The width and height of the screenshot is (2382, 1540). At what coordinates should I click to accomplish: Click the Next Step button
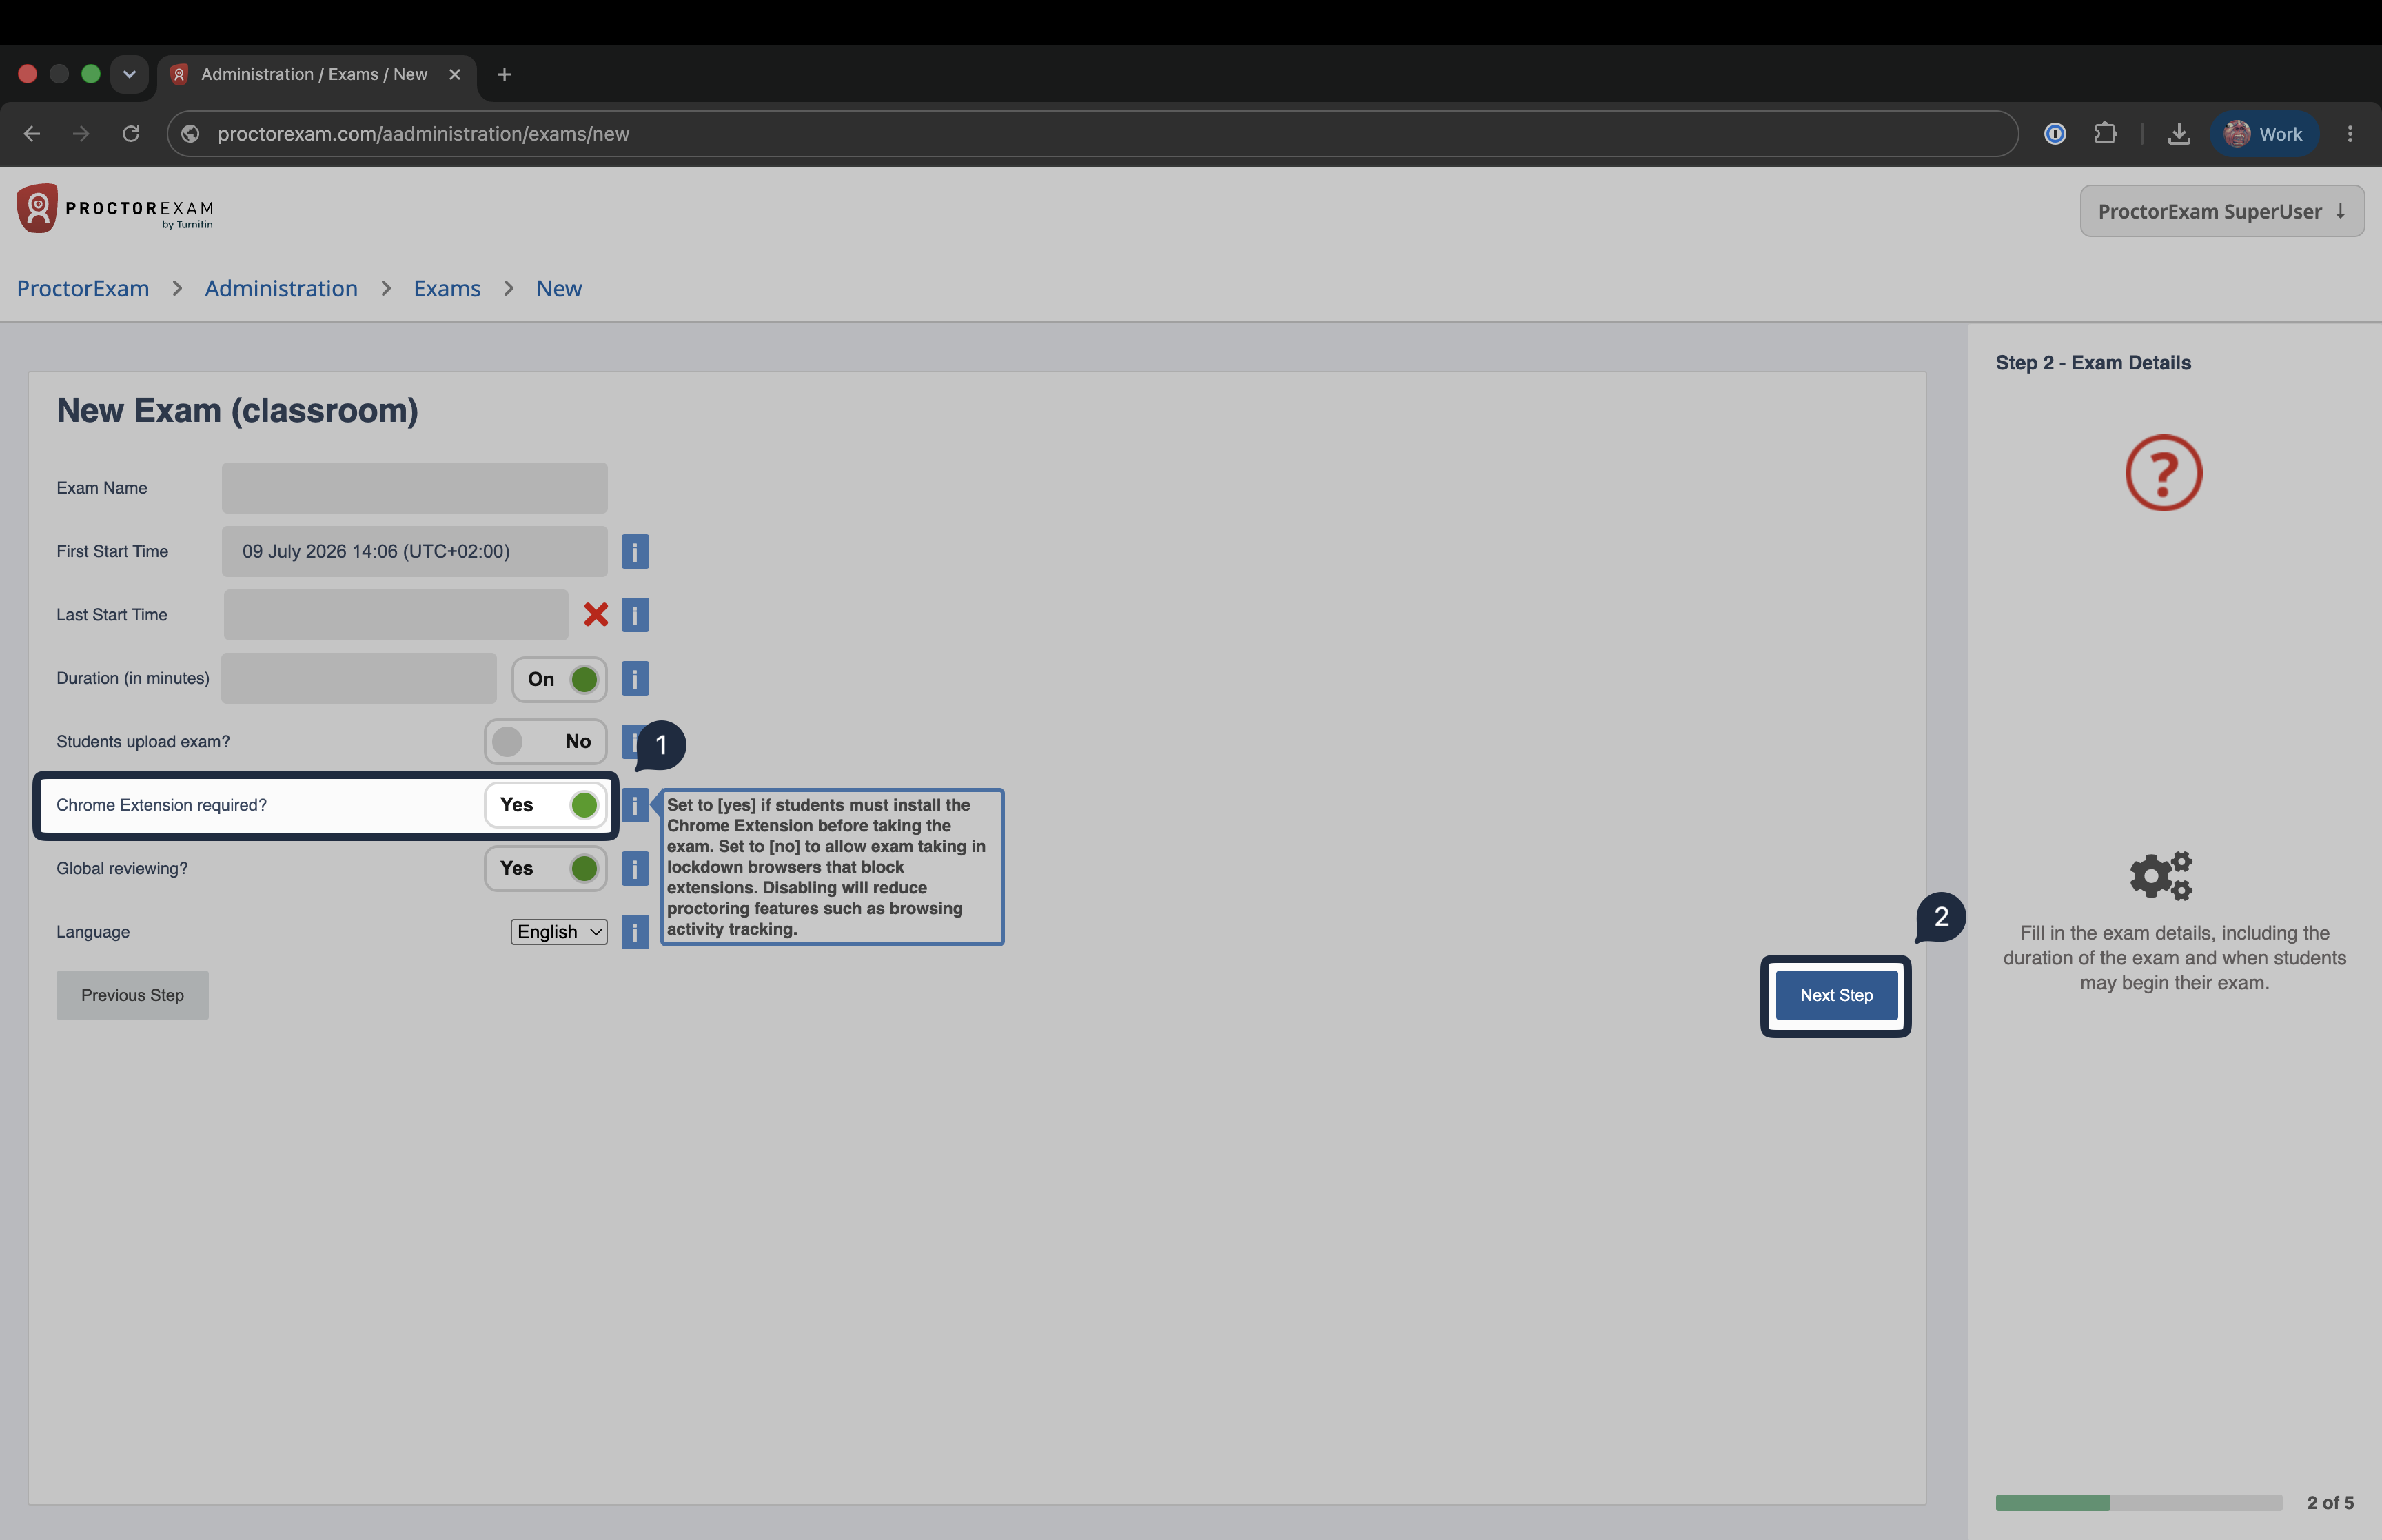pos(1836,995)
